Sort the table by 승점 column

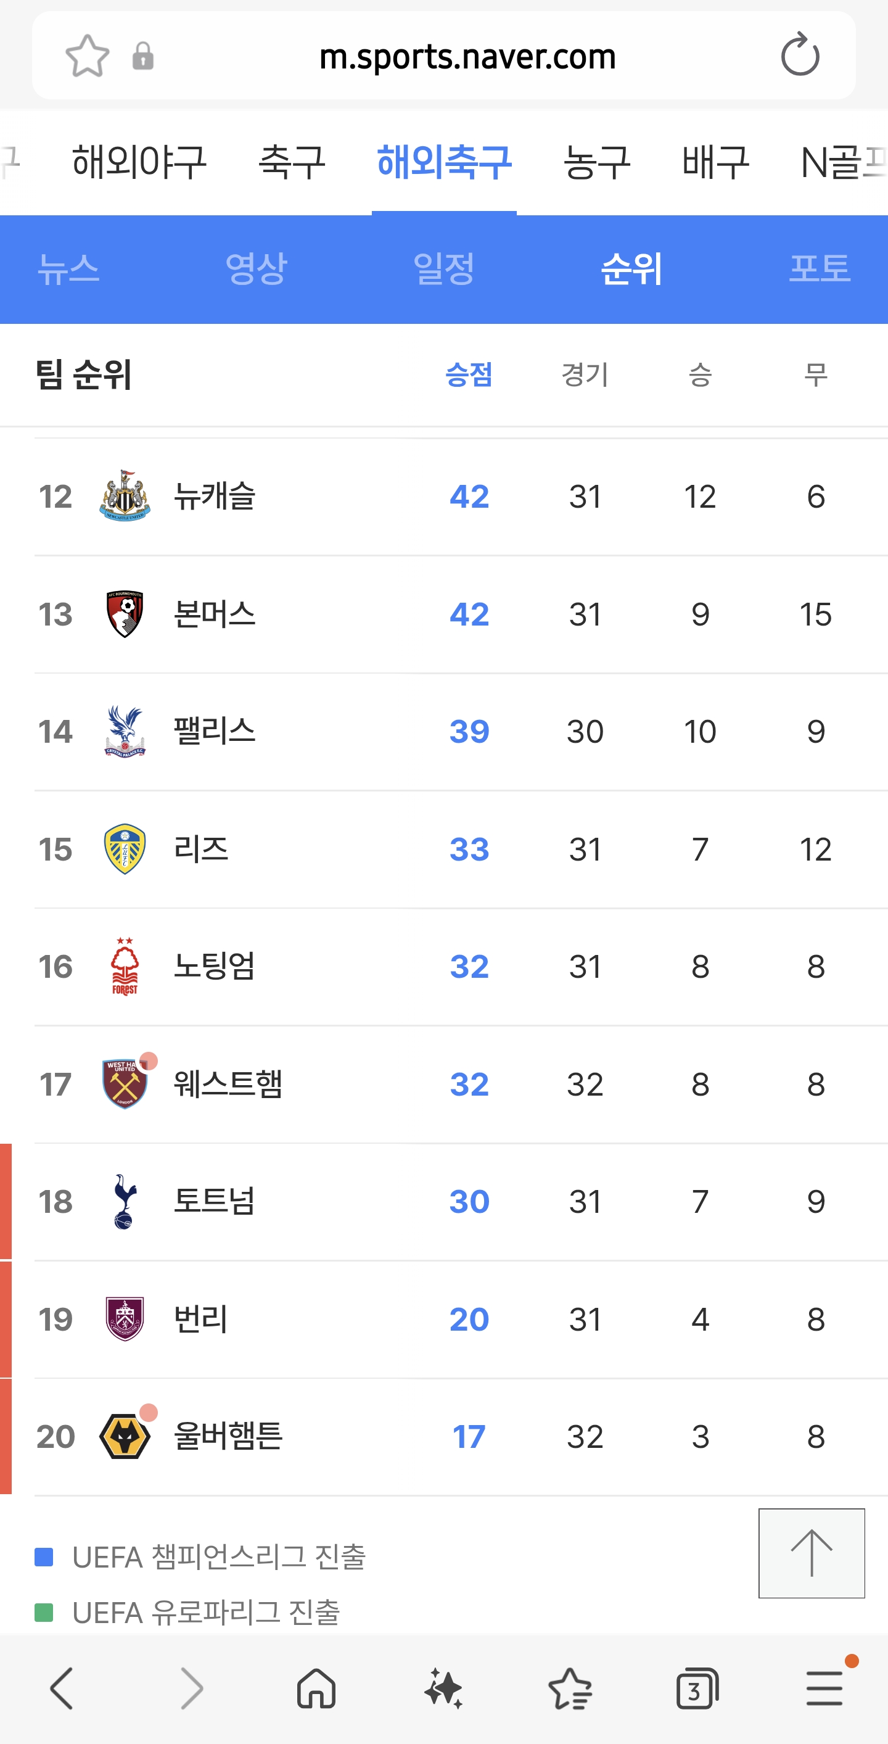(x=469, y=374)
